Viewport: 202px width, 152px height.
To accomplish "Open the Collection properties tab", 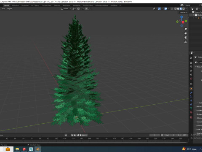I will pyautogui.click(x=191, y=84).
